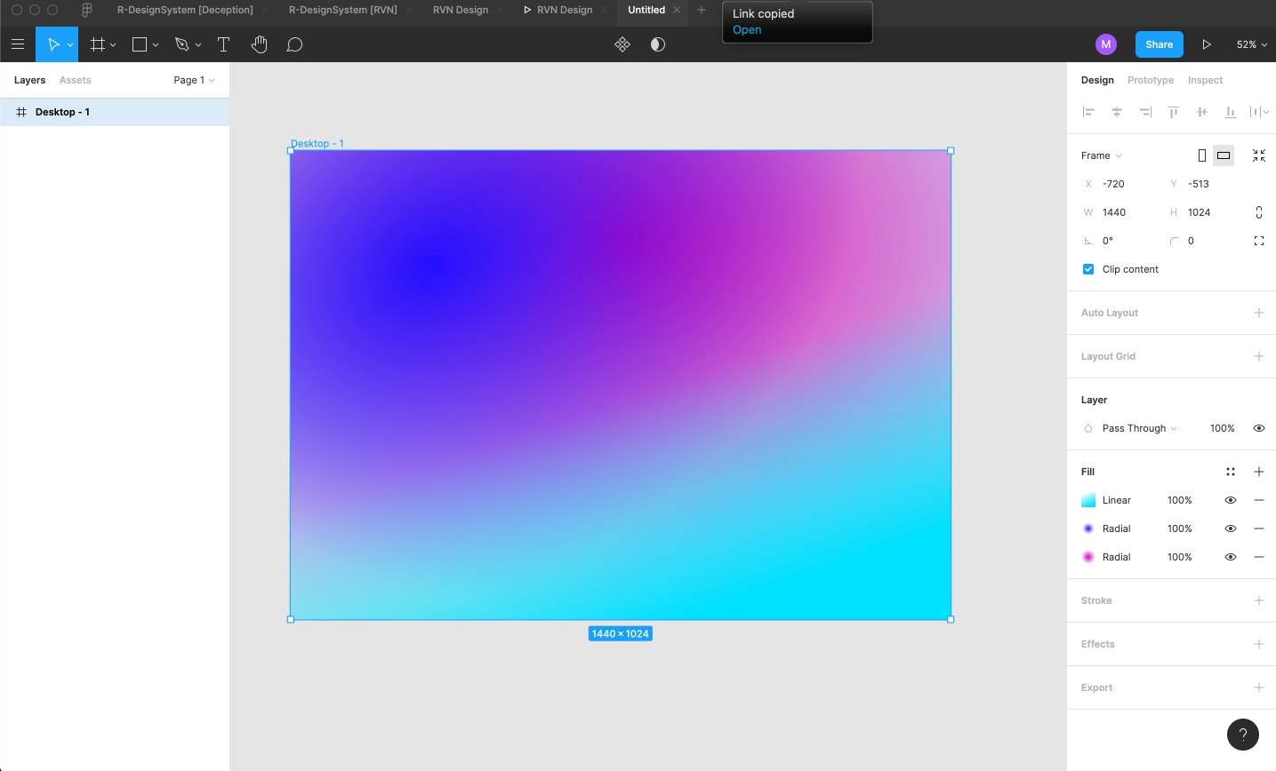Click the Share button

pos(1159,44)
